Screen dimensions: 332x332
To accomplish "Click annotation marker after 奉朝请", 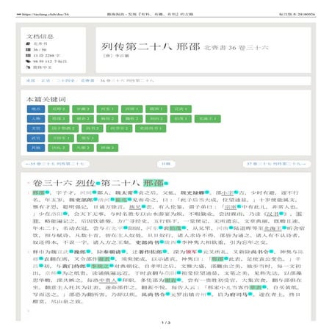I will click(x=123, y=251).
